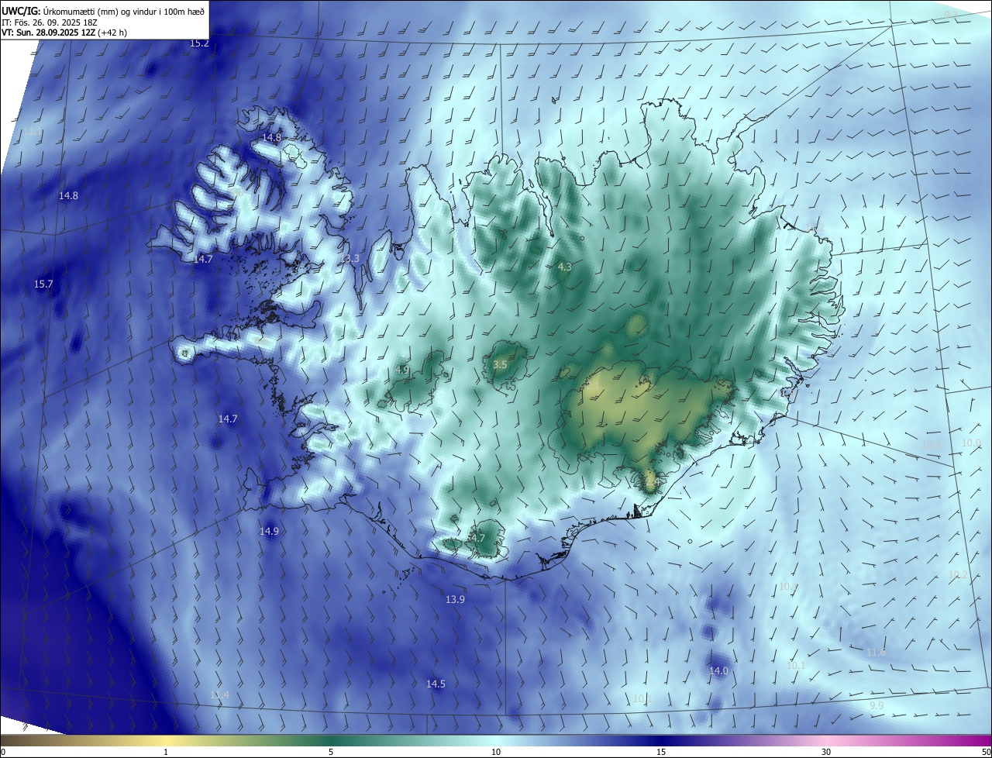Click the 13.9 value label on the map

455,599
